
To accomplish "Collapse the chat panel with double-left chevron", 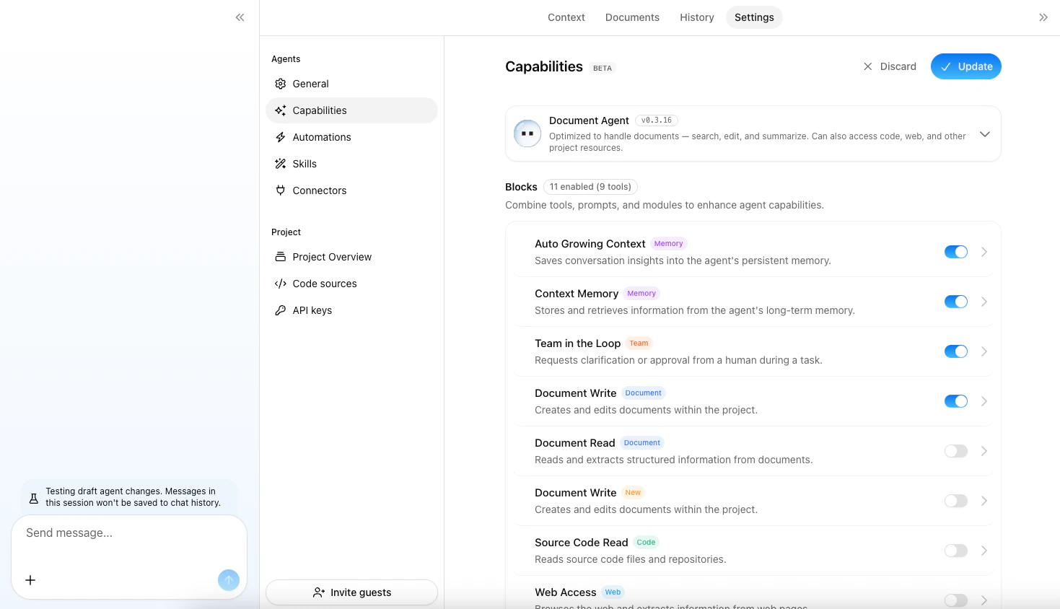I will point(240,17).
